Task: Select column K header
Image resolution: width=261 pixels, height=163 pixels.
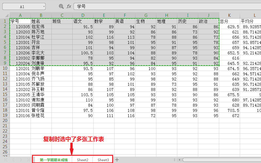Action: click(229, 15)
